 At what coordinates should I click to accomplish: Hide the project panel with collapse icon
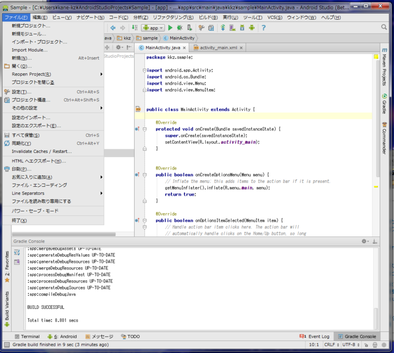129,48
